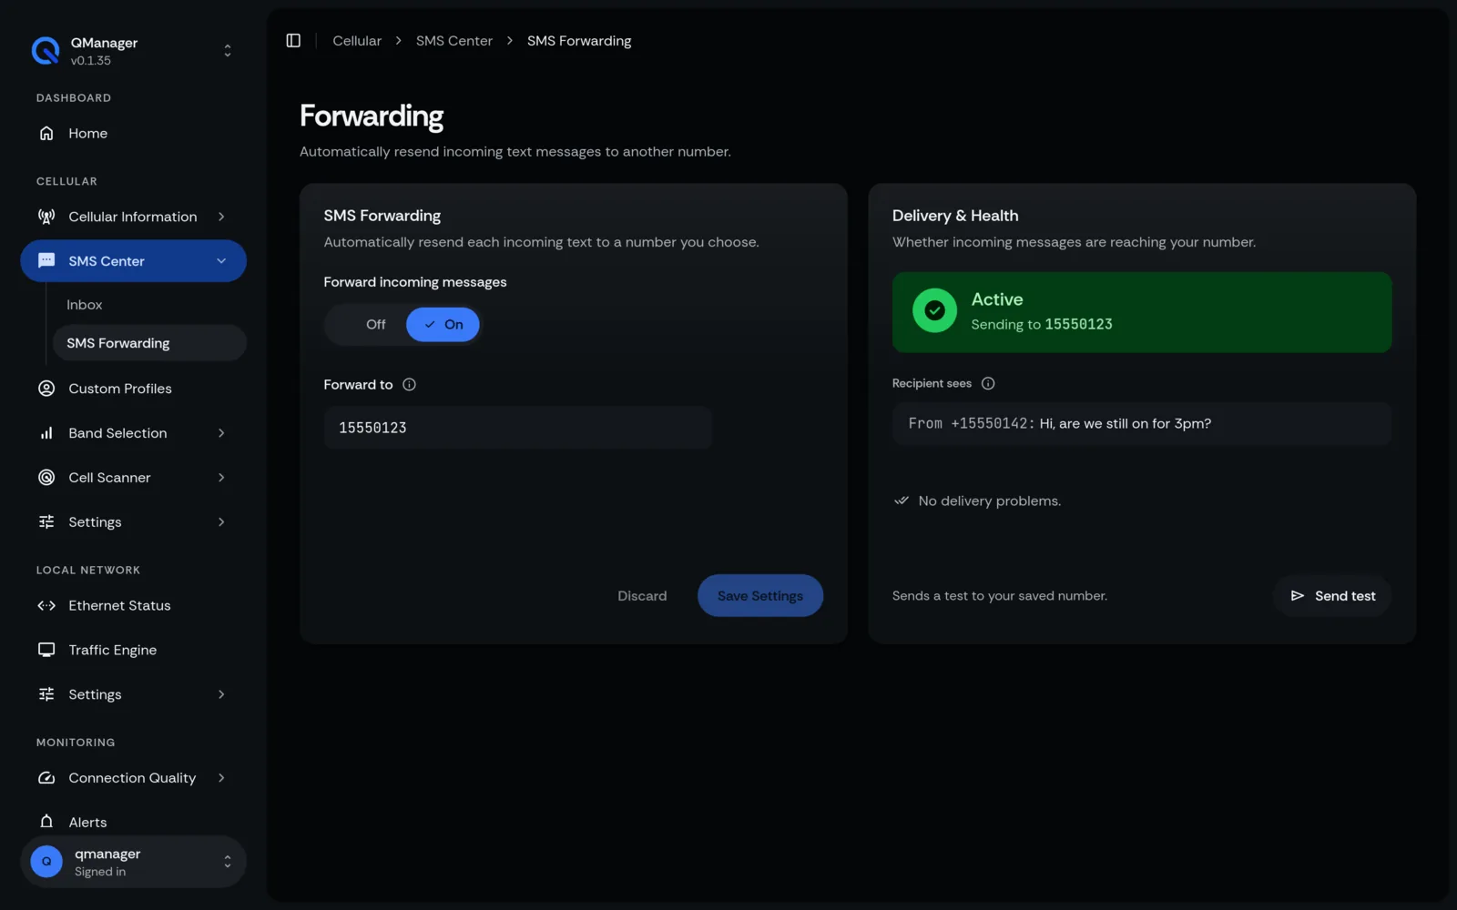Screen dimensions: 1457x910
Task: Click the green Active checkmark icon
Action: 934,311
